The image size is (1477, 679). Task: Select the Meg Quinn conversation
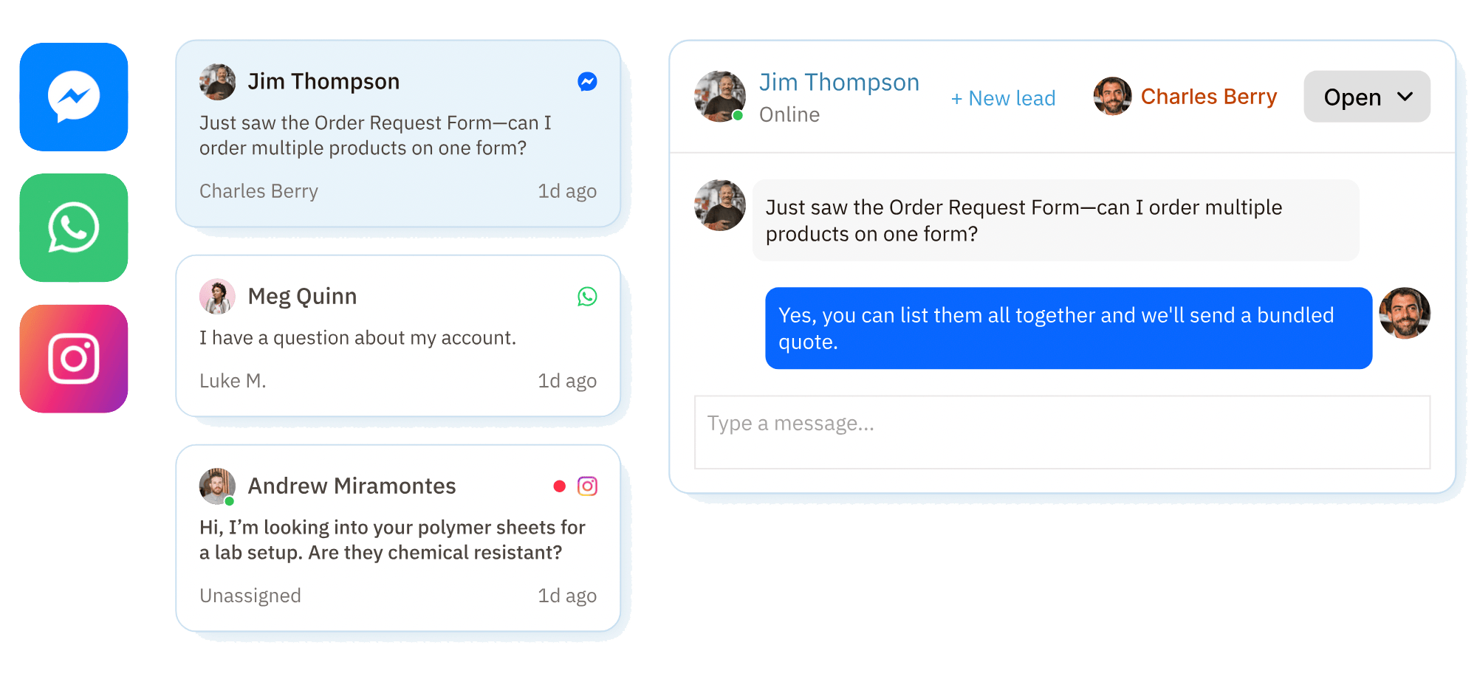(x=398, y=336)
